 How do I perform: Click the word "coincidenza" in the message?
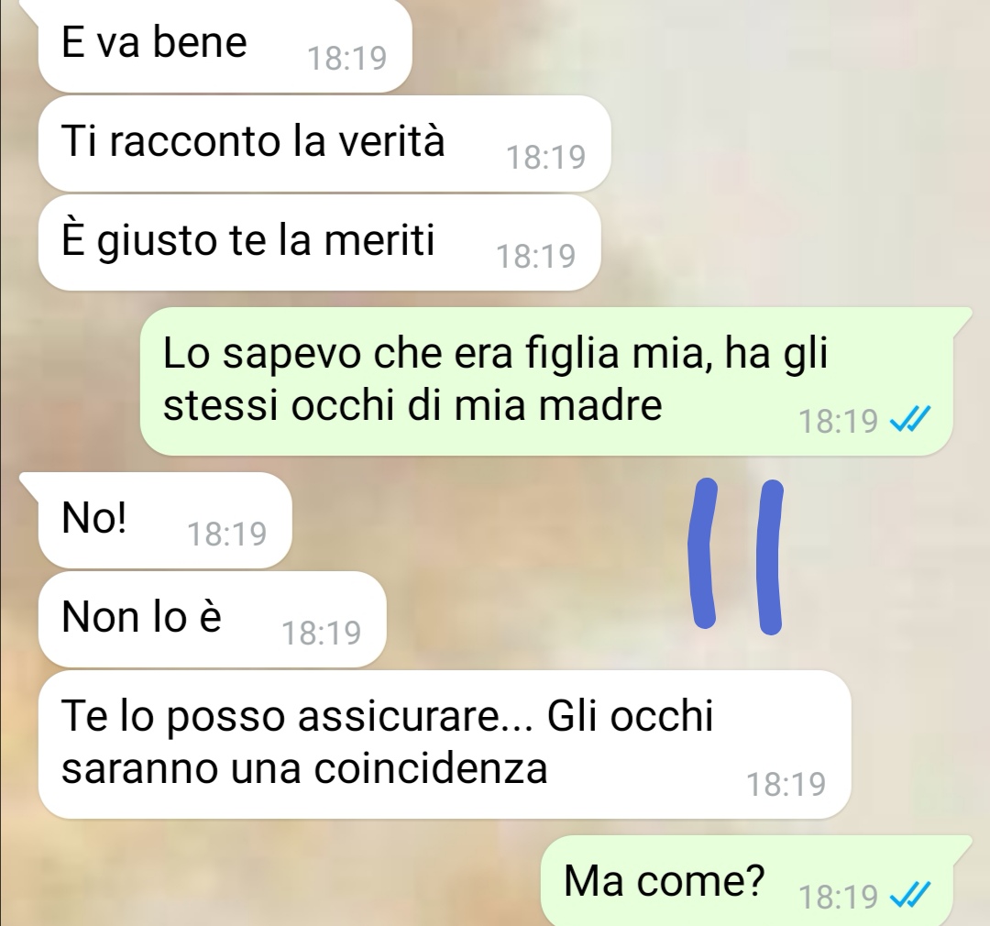tap(431, 768)
